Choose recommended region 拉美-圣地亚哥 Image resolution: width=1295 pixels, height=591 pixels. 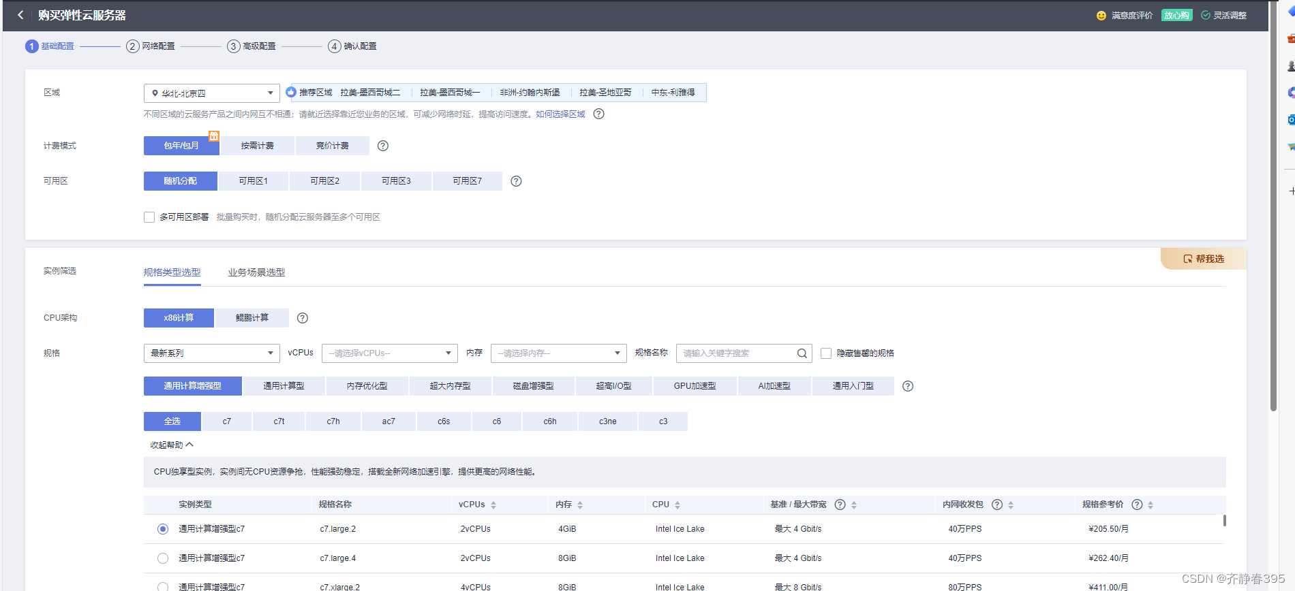coord(605,93)
